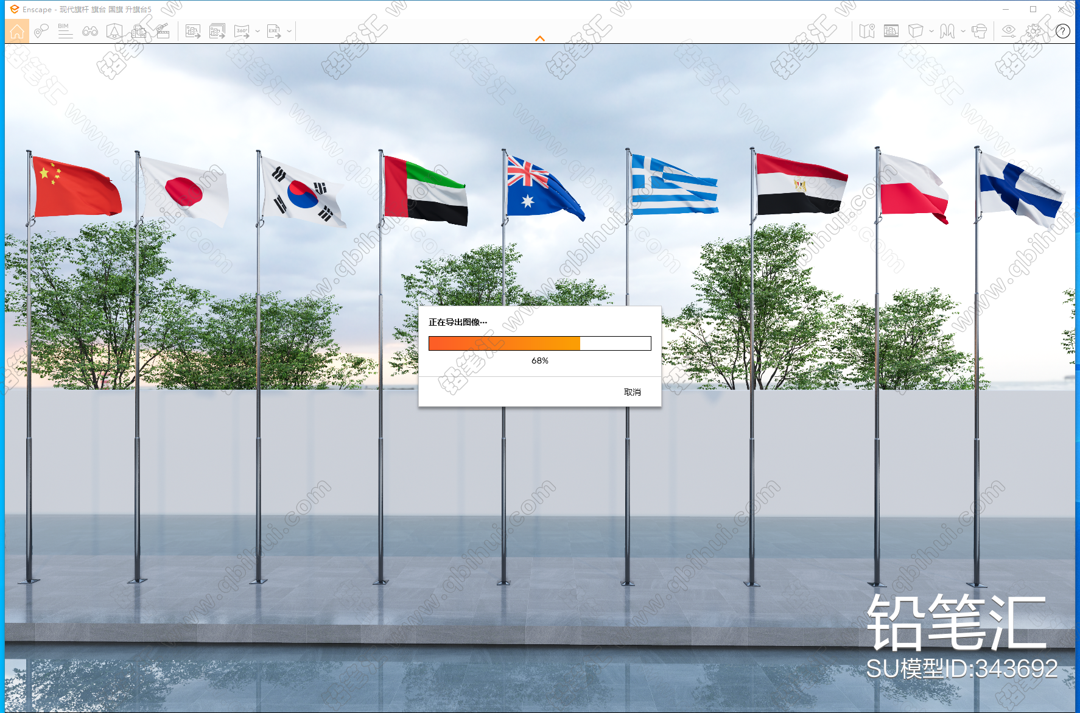The image size is (1080, 713).
Task: Click the 正在导出图像 dialog title text
Action: click(x=458, y=322)
